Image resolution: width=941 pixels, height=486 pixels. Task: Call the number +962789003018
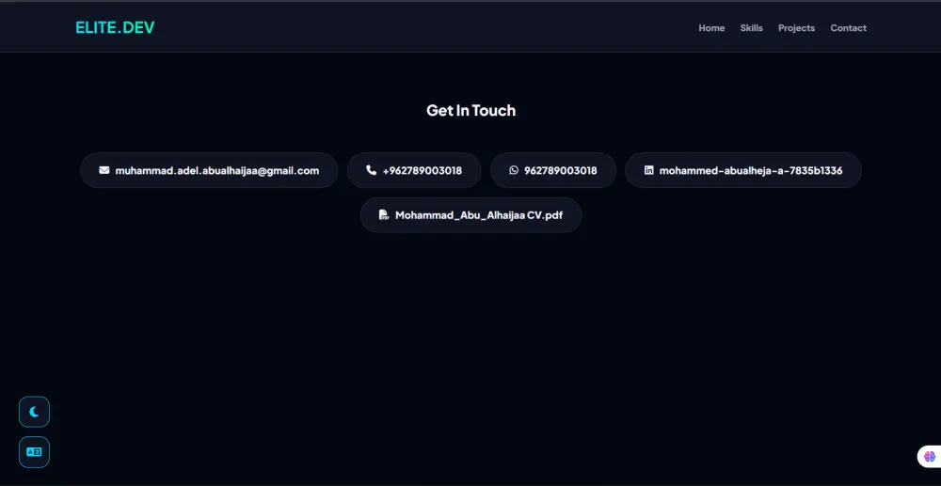(414, 170)
